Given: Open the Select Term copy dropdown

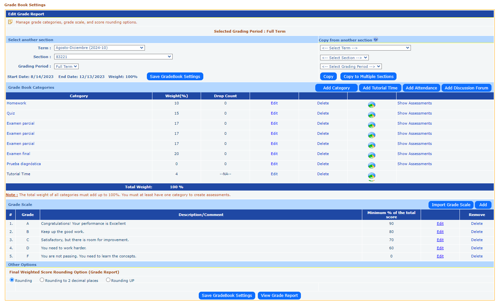Looking at the screenshot, I should click(365, 48).
